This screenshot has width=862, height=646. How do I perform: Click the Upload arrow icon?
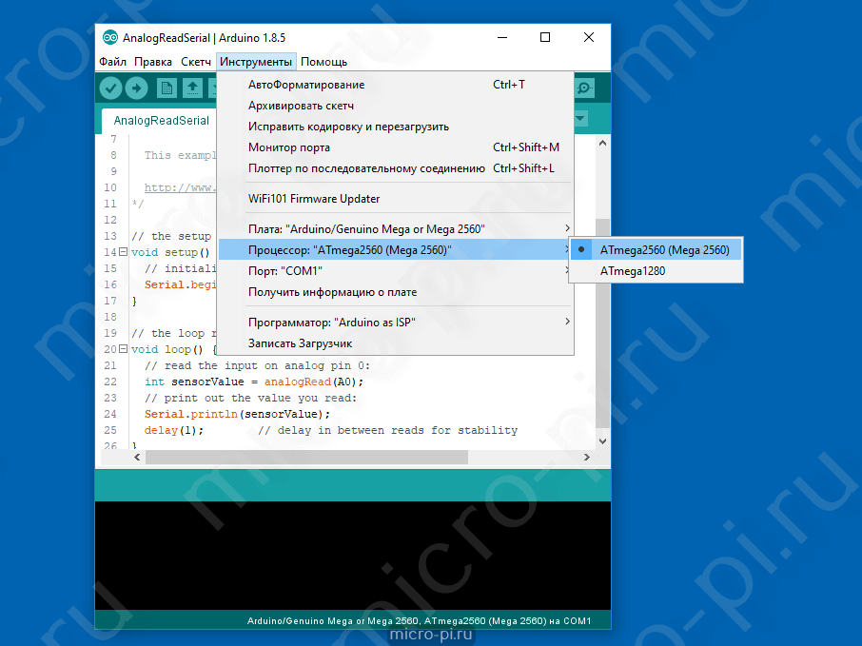coord(137,88)
